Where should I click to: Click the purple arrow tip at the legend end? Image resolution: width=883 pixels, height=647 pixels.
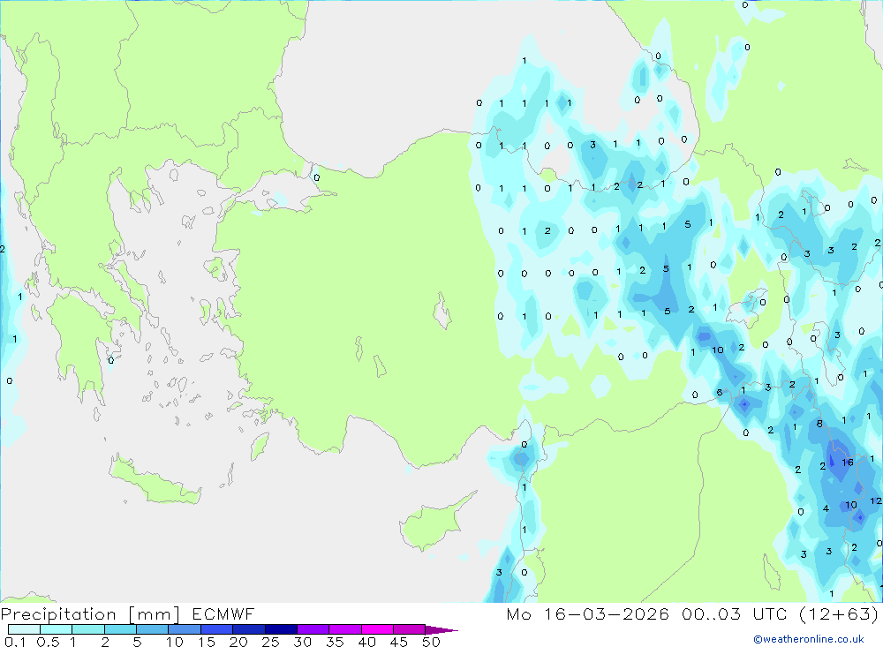tap(441, 630)
